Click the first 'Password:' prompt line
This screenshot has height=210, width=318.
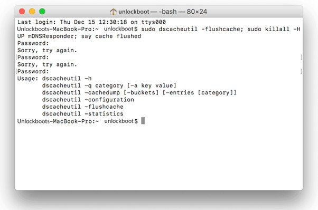coord(33,43)
